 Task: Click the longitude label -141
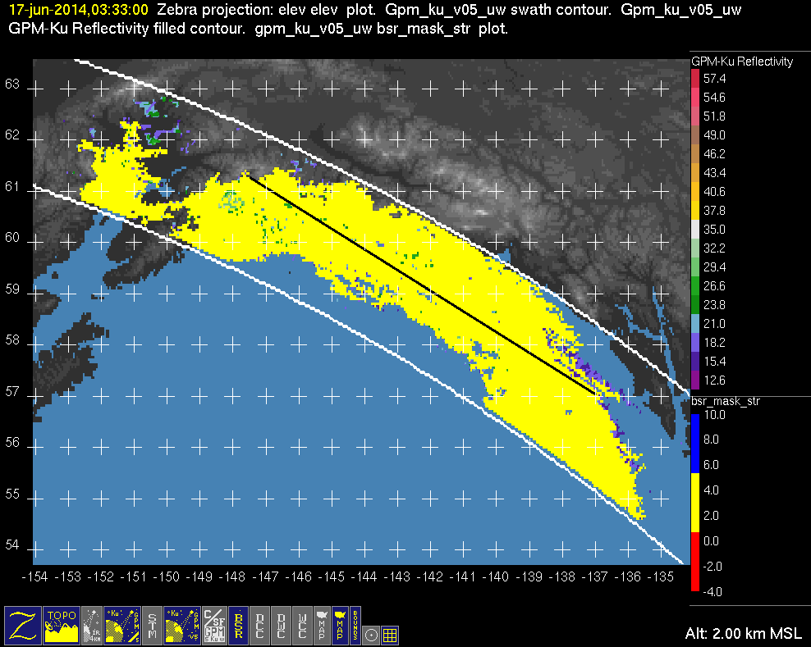coord(463,576)
